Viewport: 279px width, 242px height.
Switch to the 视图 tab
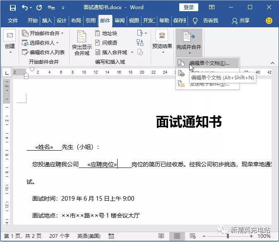[134, 21]
